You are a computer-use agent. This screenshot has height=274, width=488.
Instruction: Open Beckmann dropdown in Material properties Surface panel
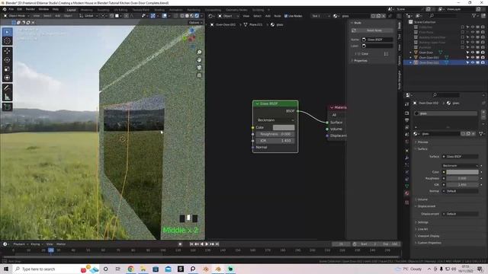pos(461,166)
